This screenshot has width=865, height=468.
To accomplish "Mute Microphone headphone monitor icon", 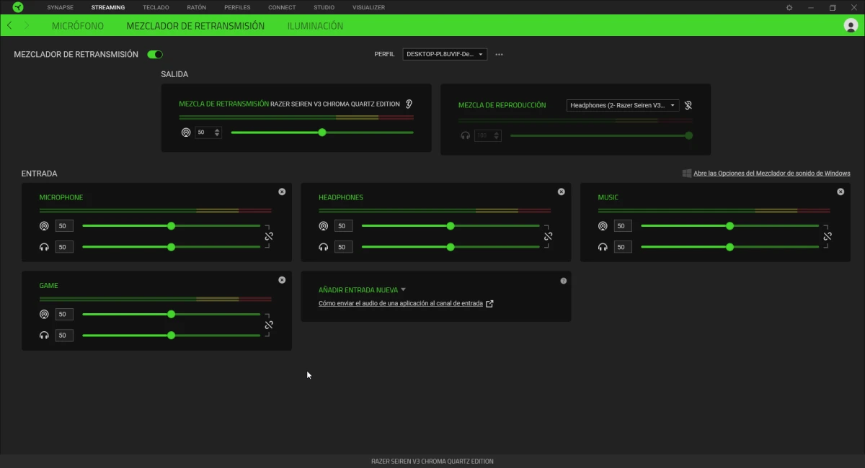I will (44, 247).
